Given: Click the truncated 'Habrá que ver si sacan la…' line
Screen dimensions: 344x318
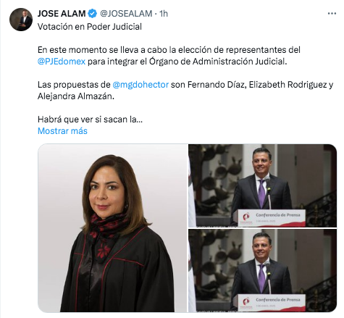Looking at the screenshot, I should (x=90, y=120).
